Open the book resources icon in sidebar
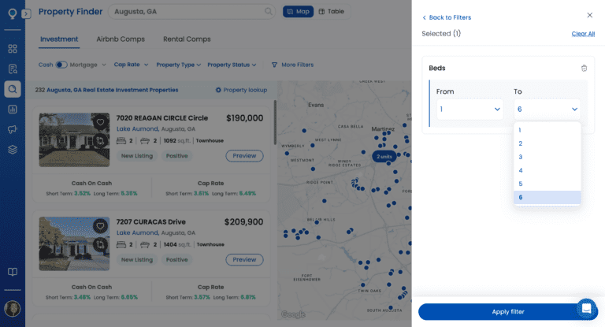This screenshot has width=605, height=327. tap(13, 272)
